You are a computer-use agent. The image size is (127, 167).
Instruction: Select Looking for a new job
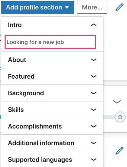(x=50, y=42)
